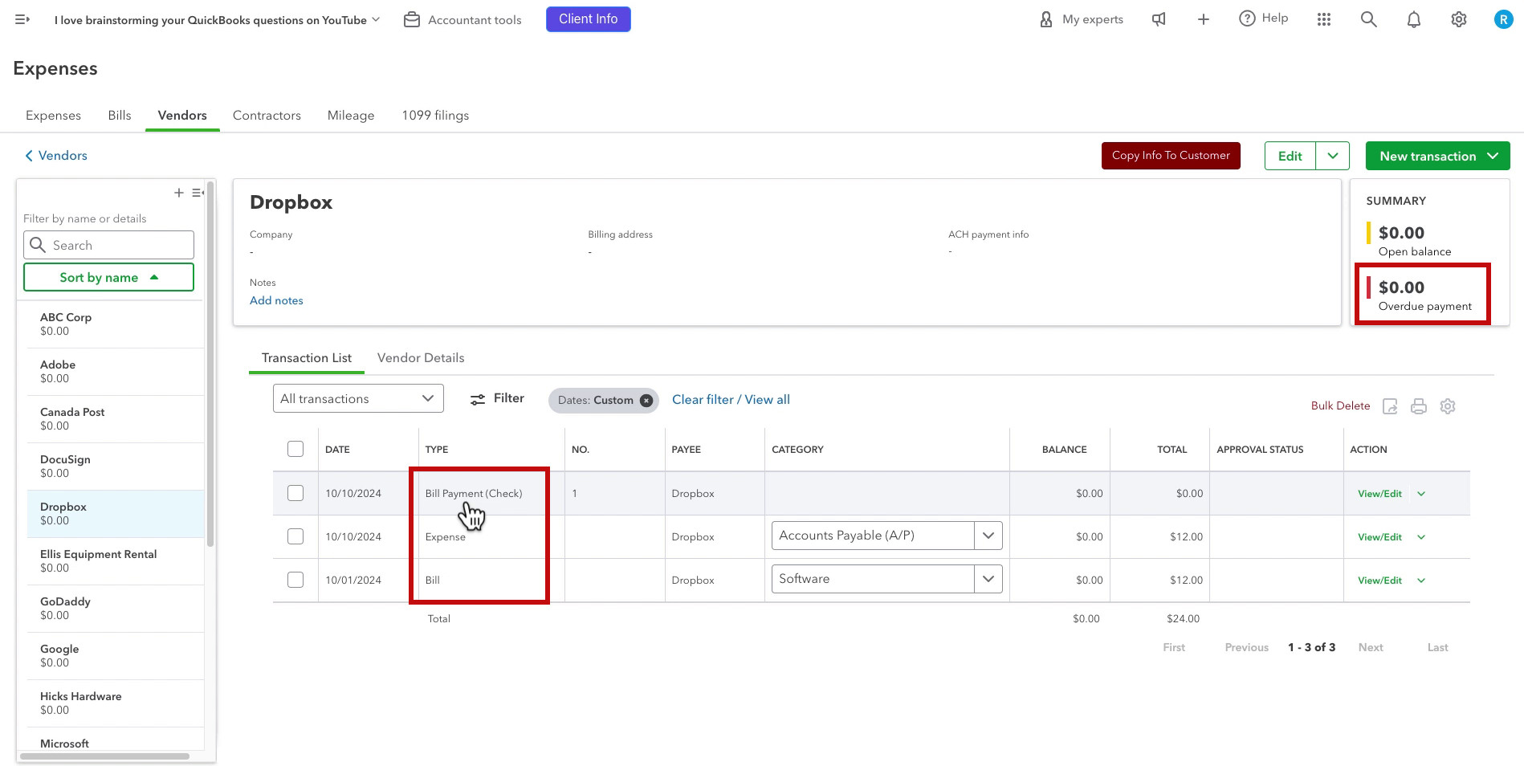This screenshot has height=766, width=1524.
Task: Click the magnifier search icon in header
Action: [x=1369, y=19]
